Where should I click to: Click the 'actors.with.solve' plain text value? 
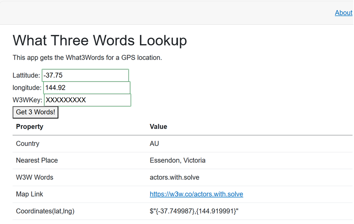point(174,177)
